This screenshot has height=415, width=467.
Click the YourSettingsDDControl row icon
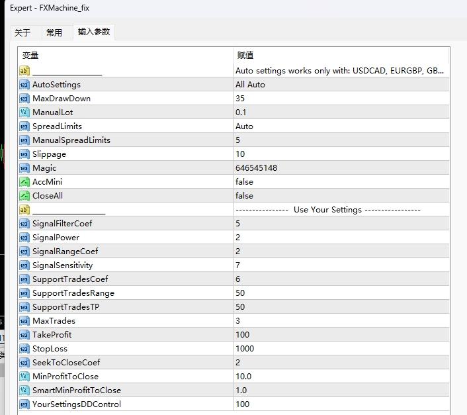click(x=24, y=404)
